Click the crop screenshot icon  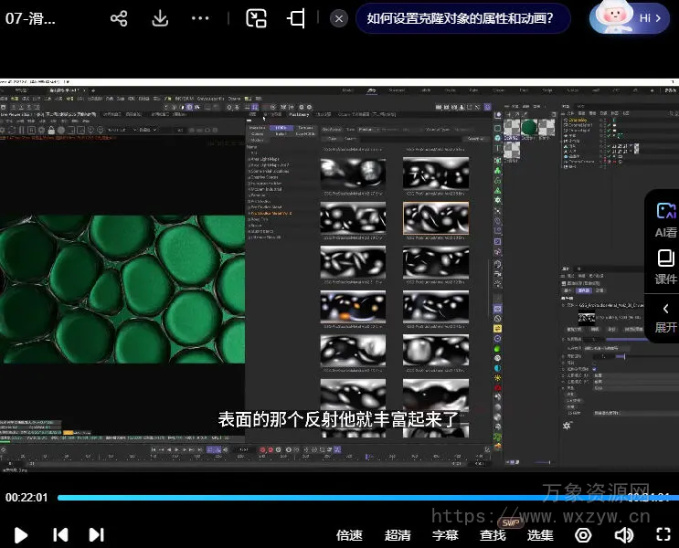tap(296, 18)
